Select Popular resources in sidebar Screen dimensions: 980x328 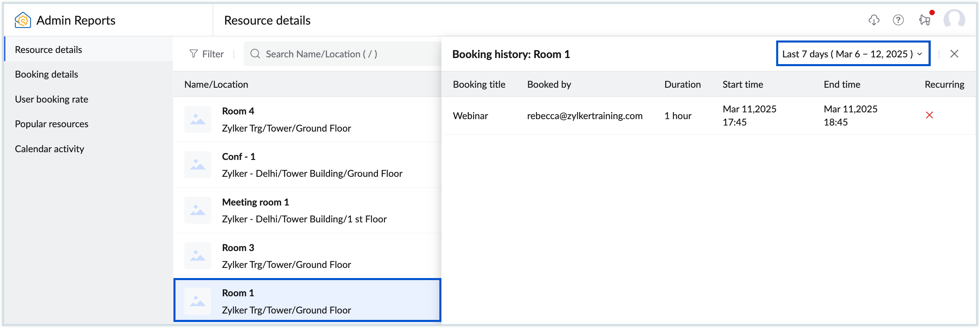point(51,124)
